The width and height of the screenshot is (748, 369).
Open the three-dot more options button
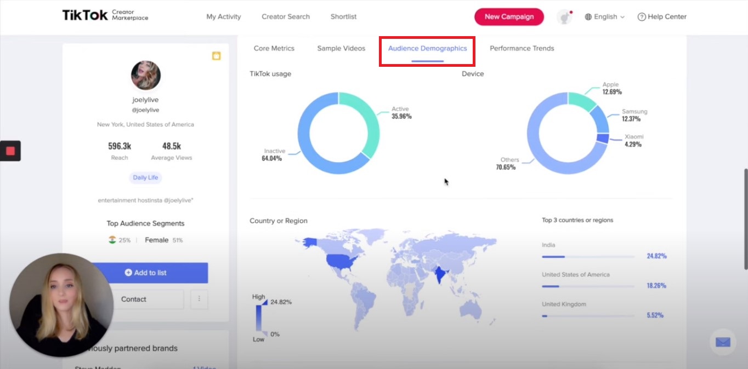pos(199,299)
